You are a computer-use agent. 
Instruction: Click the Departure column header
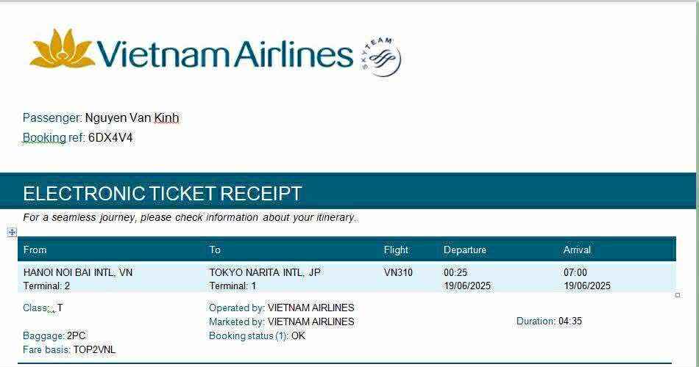pos(464,250)
